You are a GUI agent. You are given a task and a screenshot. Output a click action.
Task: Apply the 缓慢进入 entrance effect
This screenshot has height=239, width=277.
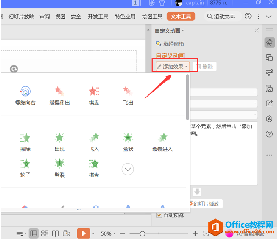point(162,142)
